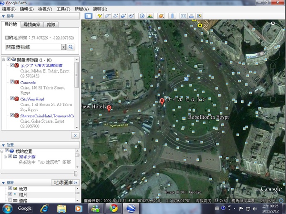Viewport: 286px width, 214px height.
Task: Click the blue M metro icon on map
Action: [186, 79]
